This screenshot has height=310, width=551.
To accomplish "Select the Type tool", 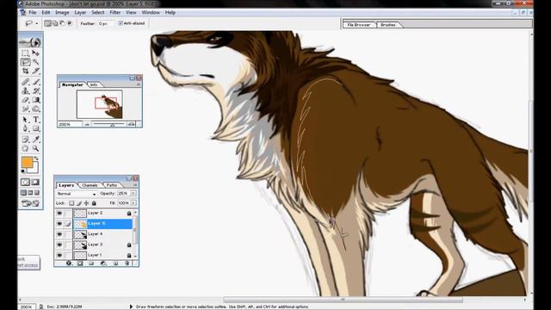I will (36, 120).
